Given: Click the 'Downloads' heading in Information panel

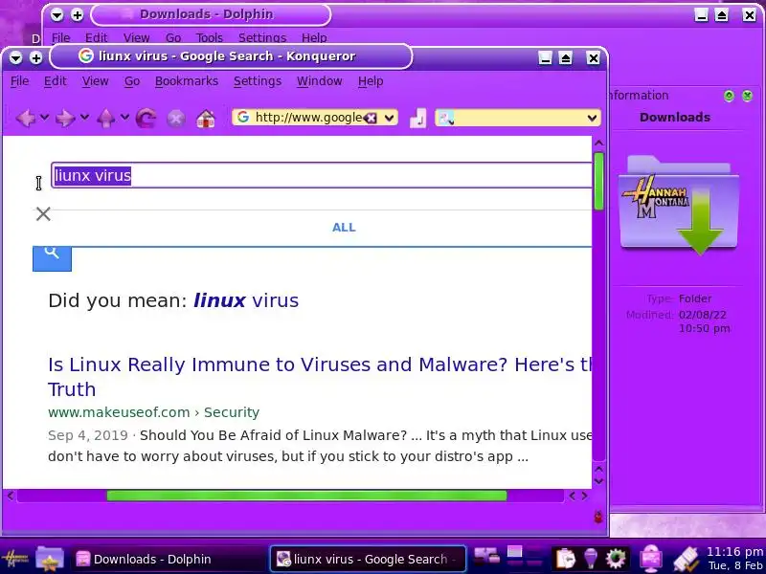Looking at the screenshot, I should tap(675, 117).
